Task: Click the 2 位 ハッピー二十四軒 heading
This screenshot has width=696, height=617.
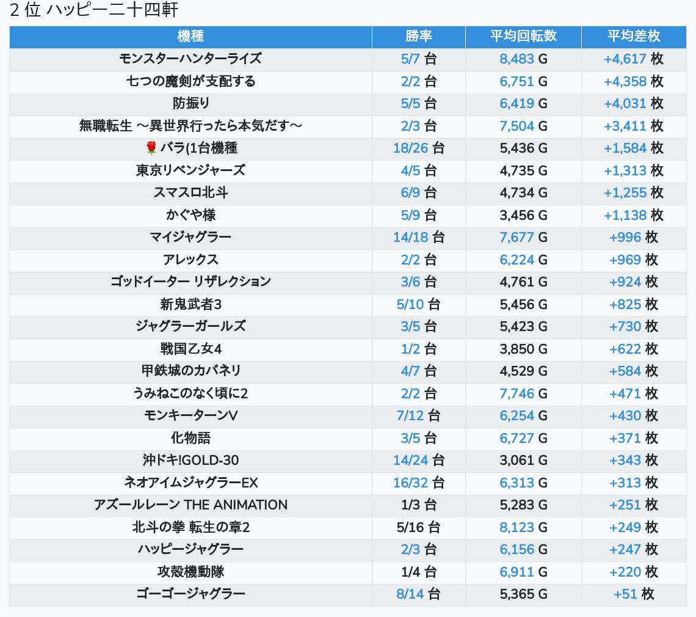Action: [94, 10]
